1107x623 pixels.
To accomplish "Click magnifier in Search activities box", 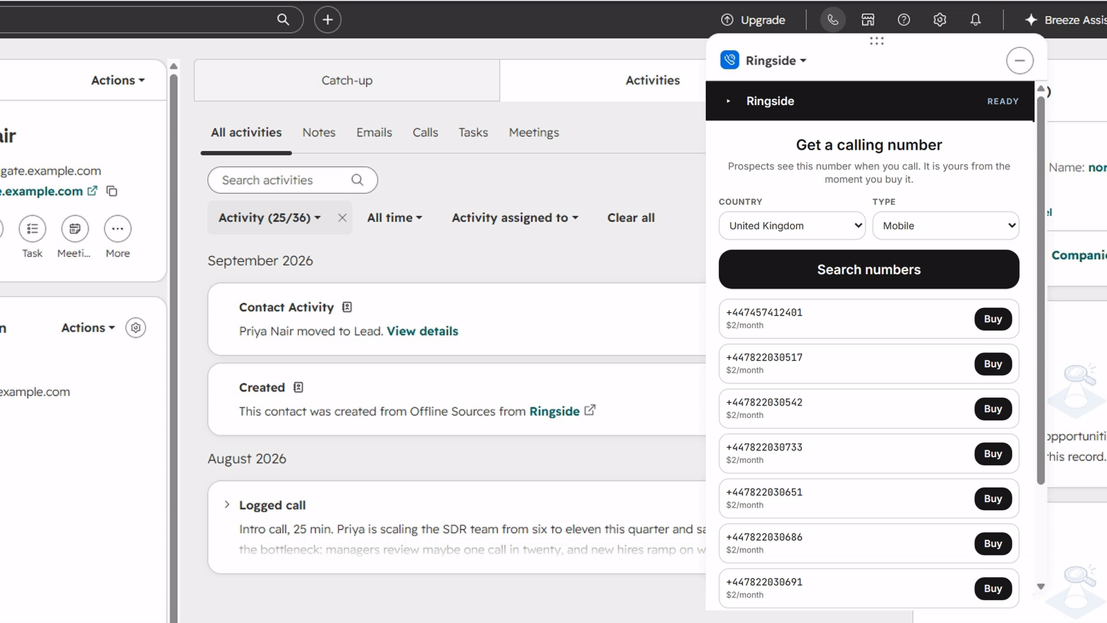I will coord(357,180).
